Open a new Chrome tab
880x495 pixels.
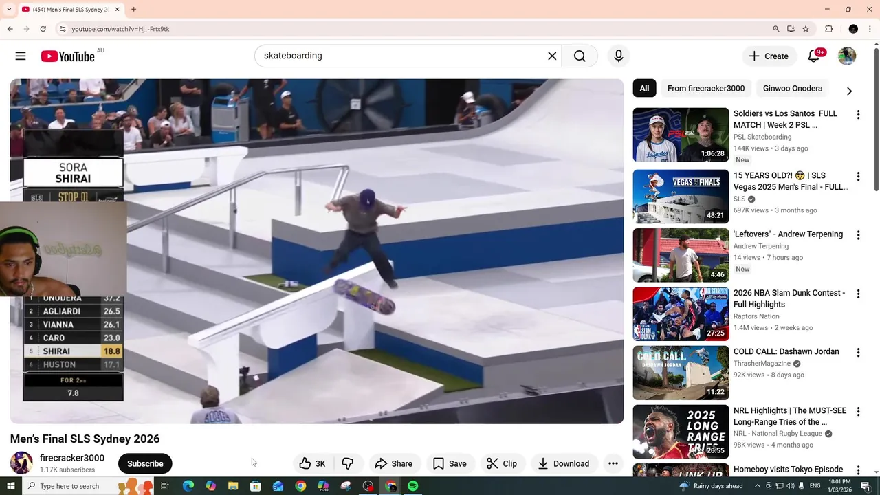(x=133, y=10)
